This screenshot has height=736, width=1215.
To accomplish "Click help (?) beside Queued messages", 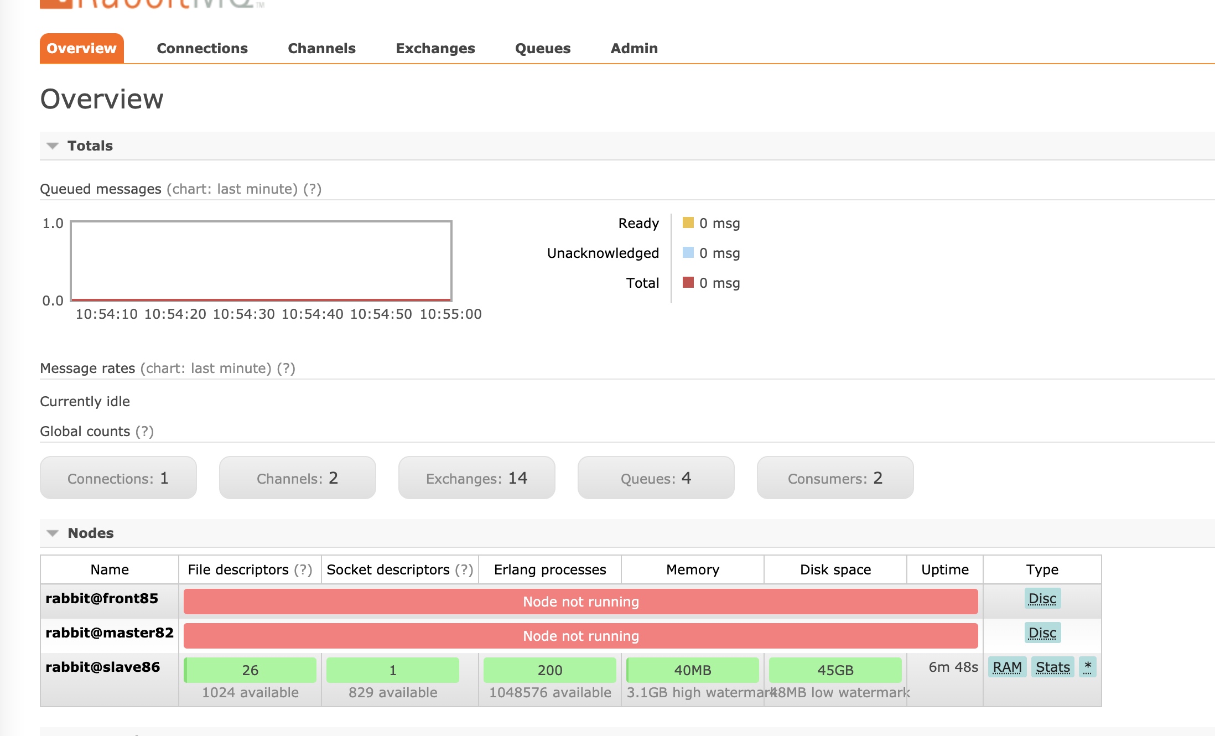I will pyautogui.click(x=312, y=189).
